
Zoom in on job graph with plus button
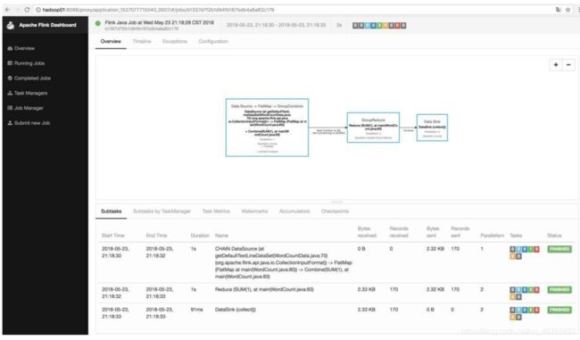(x=556, y=65)
